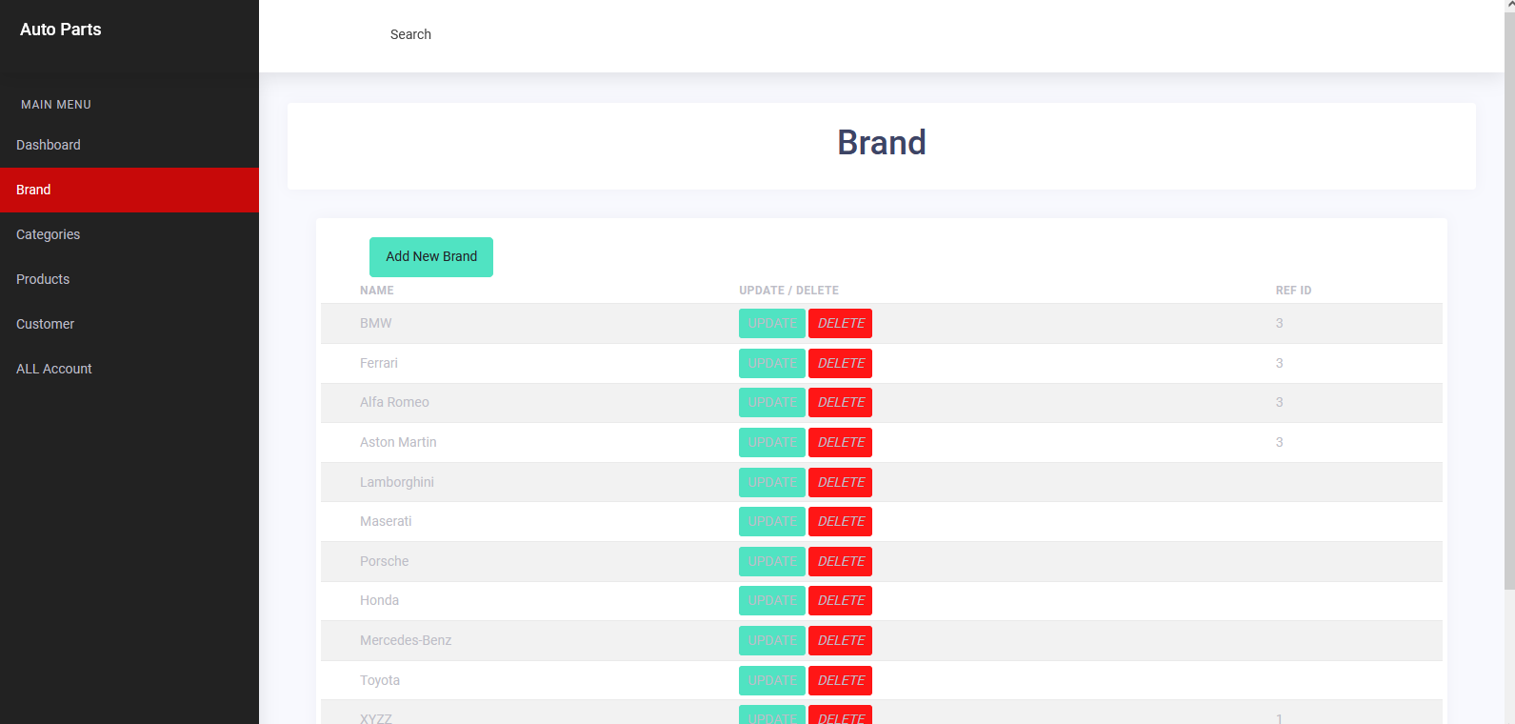This screenshot has width=1515, height=724.
Task: Go to Categories in sidebar
Action: pyautogui.click(x=130, y=234)
